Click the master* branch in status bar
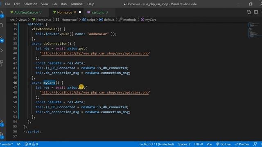262x147 pixels. (x=7, y=144)
